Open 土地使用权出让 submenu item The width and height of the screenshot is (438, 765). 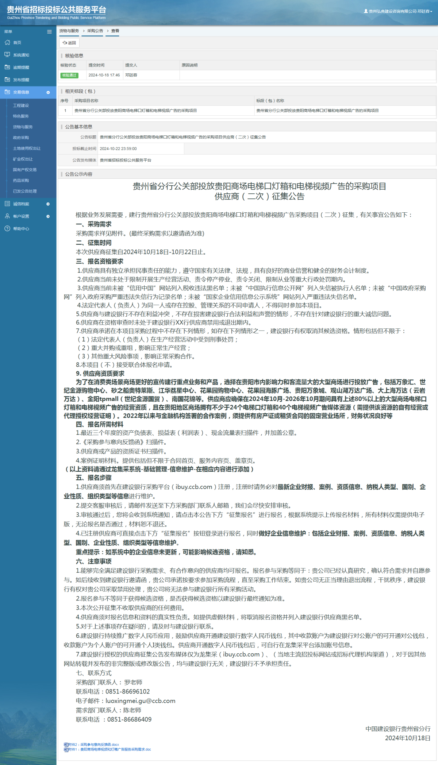pos(27,148)
